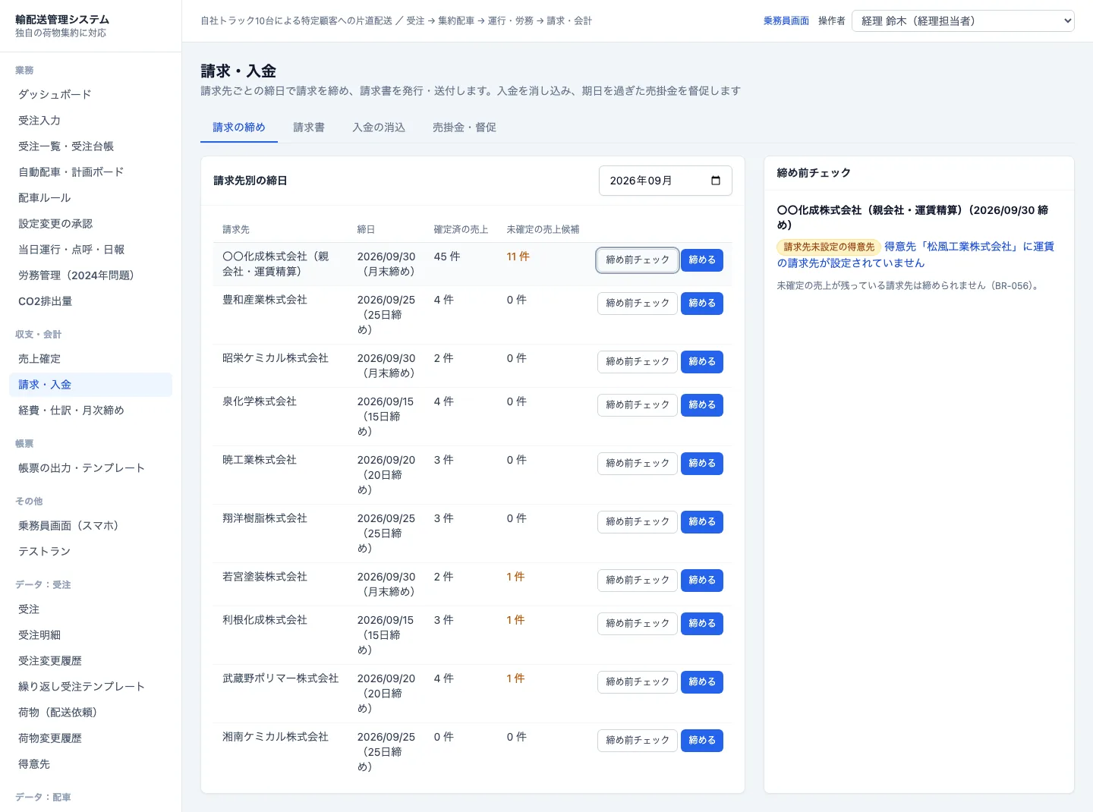This screenshot has width=1093, height=812.
Task: Switch to the 請求書 tab
Action: (x=309, y=127)
